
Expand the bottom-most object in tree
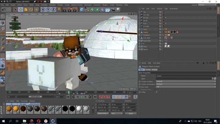139,49
